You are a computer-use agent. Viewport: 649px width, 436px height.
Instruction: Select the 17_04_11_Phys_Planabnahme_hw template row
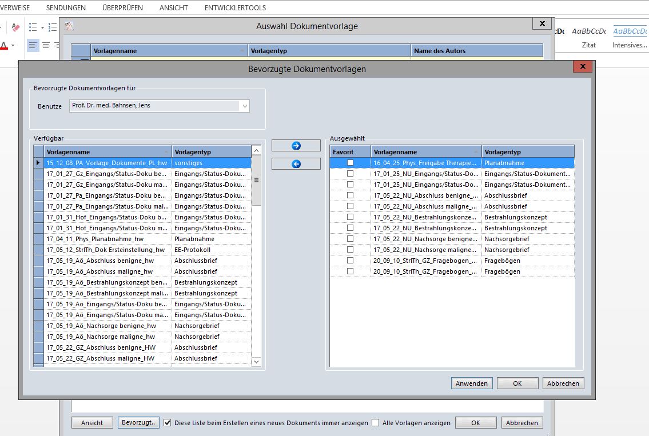[x=106, y=239]
